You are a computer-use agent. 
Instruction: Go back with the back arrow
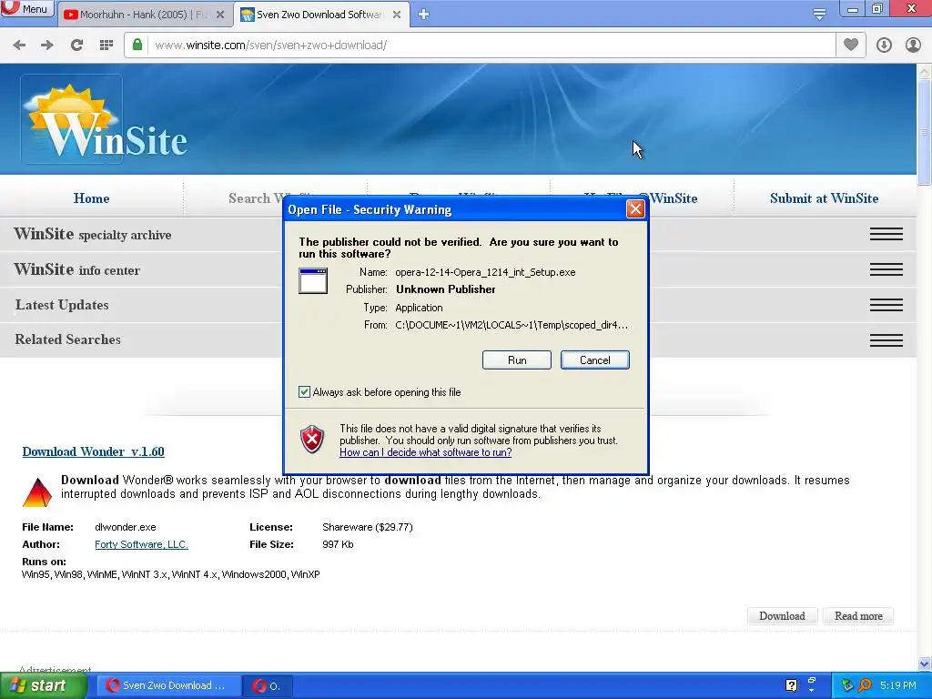(20, 46)
